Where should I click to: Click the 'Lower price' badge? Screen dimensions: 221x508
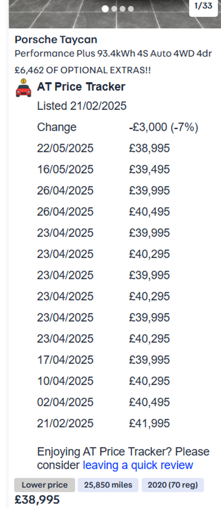[45, 485]
